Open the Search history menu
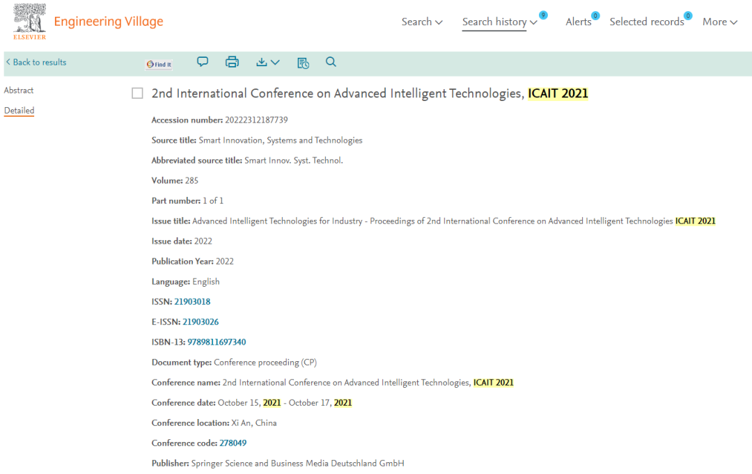The image size is (752, 474). coord(494,22)
